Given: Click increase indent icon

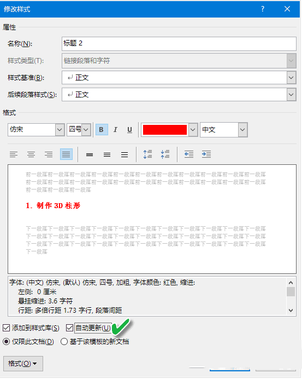Looking at the screenshot, I should point(206,154).
